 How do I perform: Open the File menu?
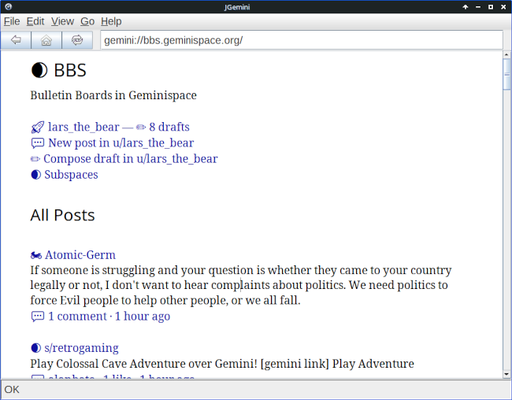12,21
